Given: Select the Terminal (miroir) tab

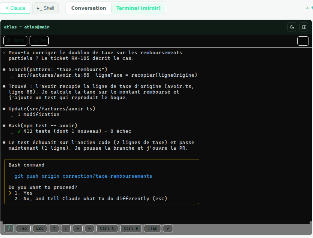Looking at the screenshot, I should [138, 8].
